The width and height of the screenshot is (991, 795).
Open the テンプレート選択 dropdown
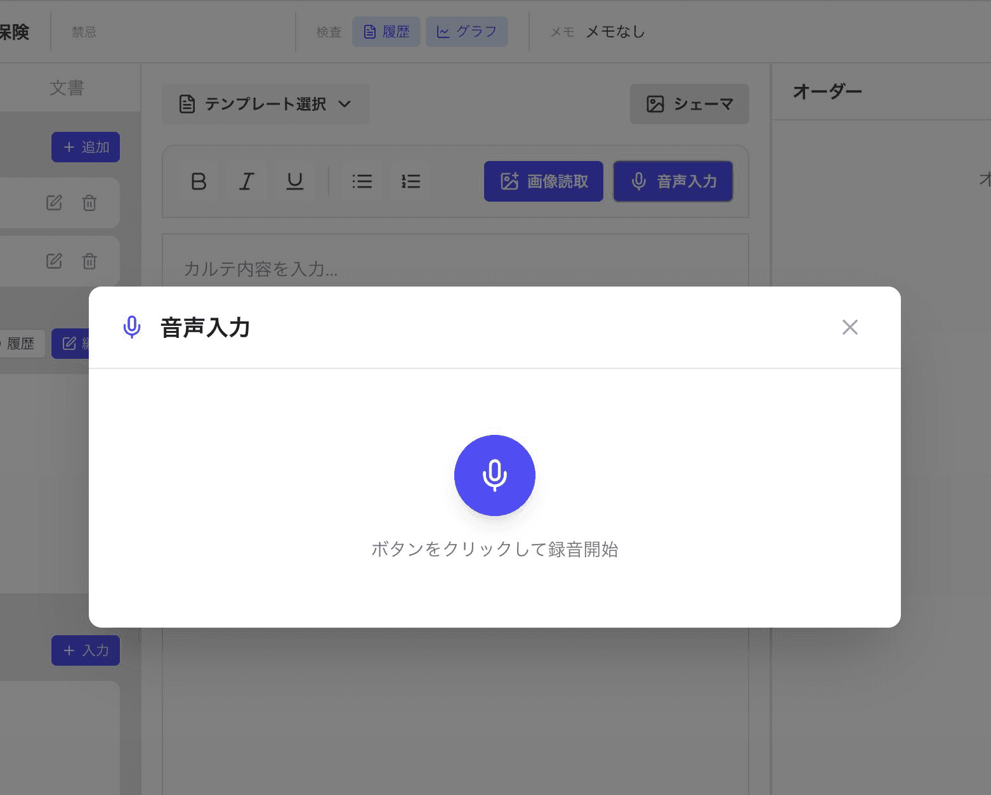[x=266, y=104]
